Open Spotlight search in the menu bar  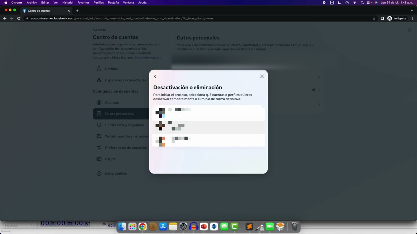(362, 3)
